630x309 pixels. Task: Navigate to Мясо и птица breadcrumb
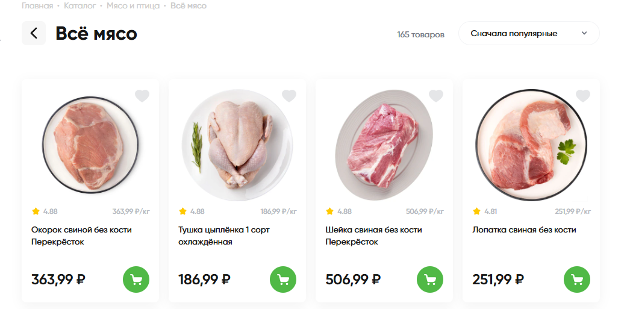click(x=133, y=6)
